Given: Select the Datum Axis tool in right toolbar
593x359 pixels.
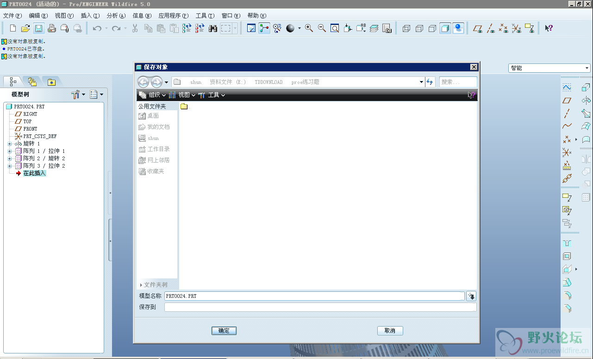Looking at the screenshot, I should tap(567, 113).
